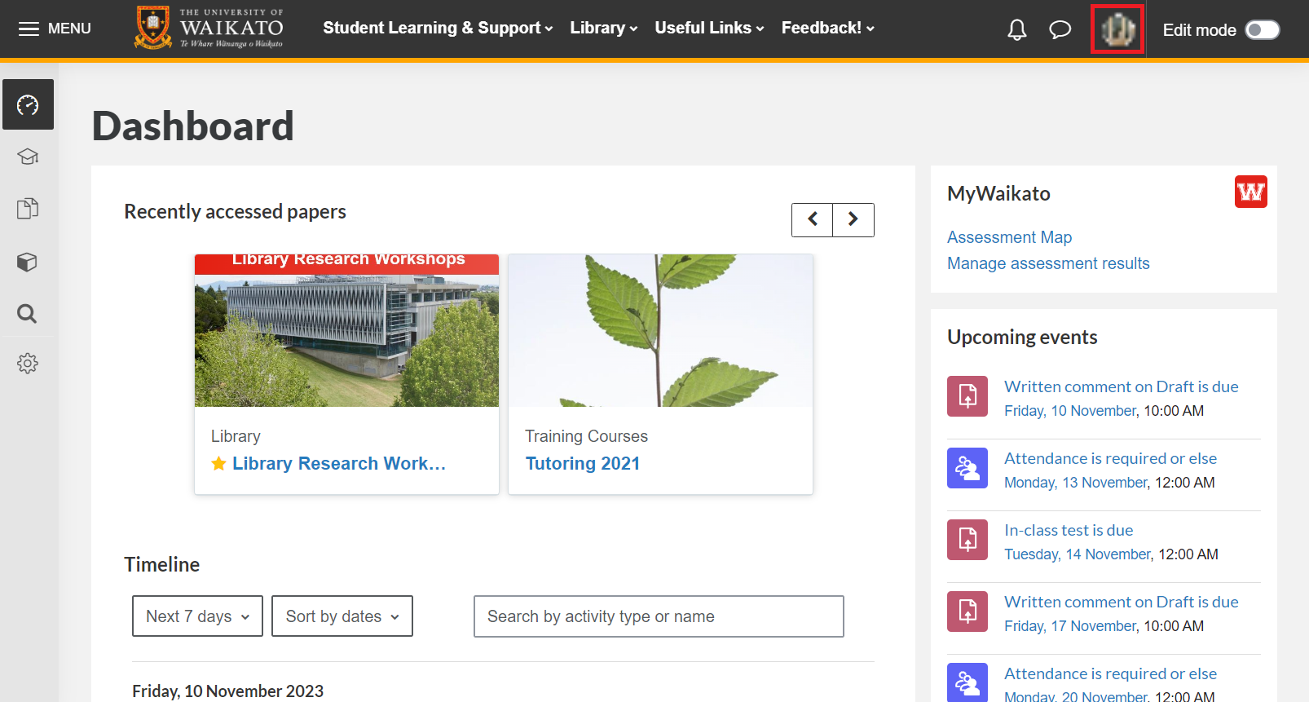This screenshot has height=702, width=1309.
Task: Open the messaging speech bubble
Action: (x=1060, y=30)
